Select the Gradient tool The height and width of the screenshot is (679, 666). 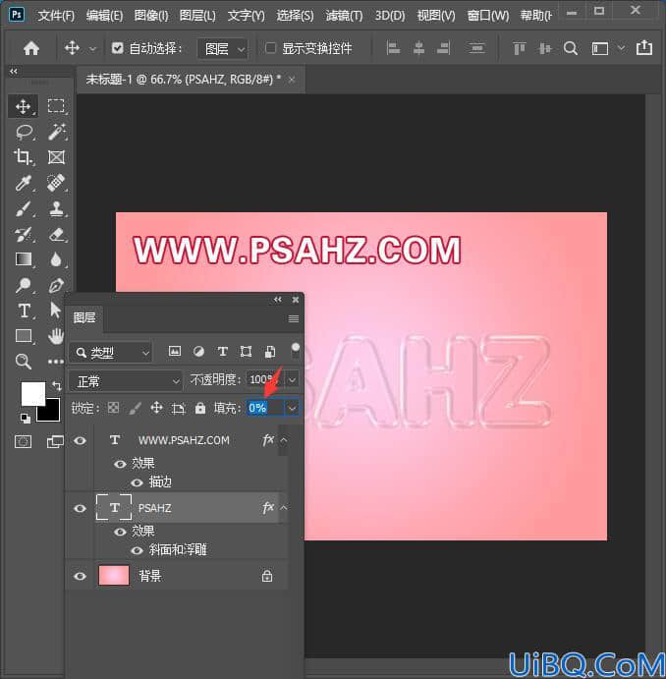23,259
